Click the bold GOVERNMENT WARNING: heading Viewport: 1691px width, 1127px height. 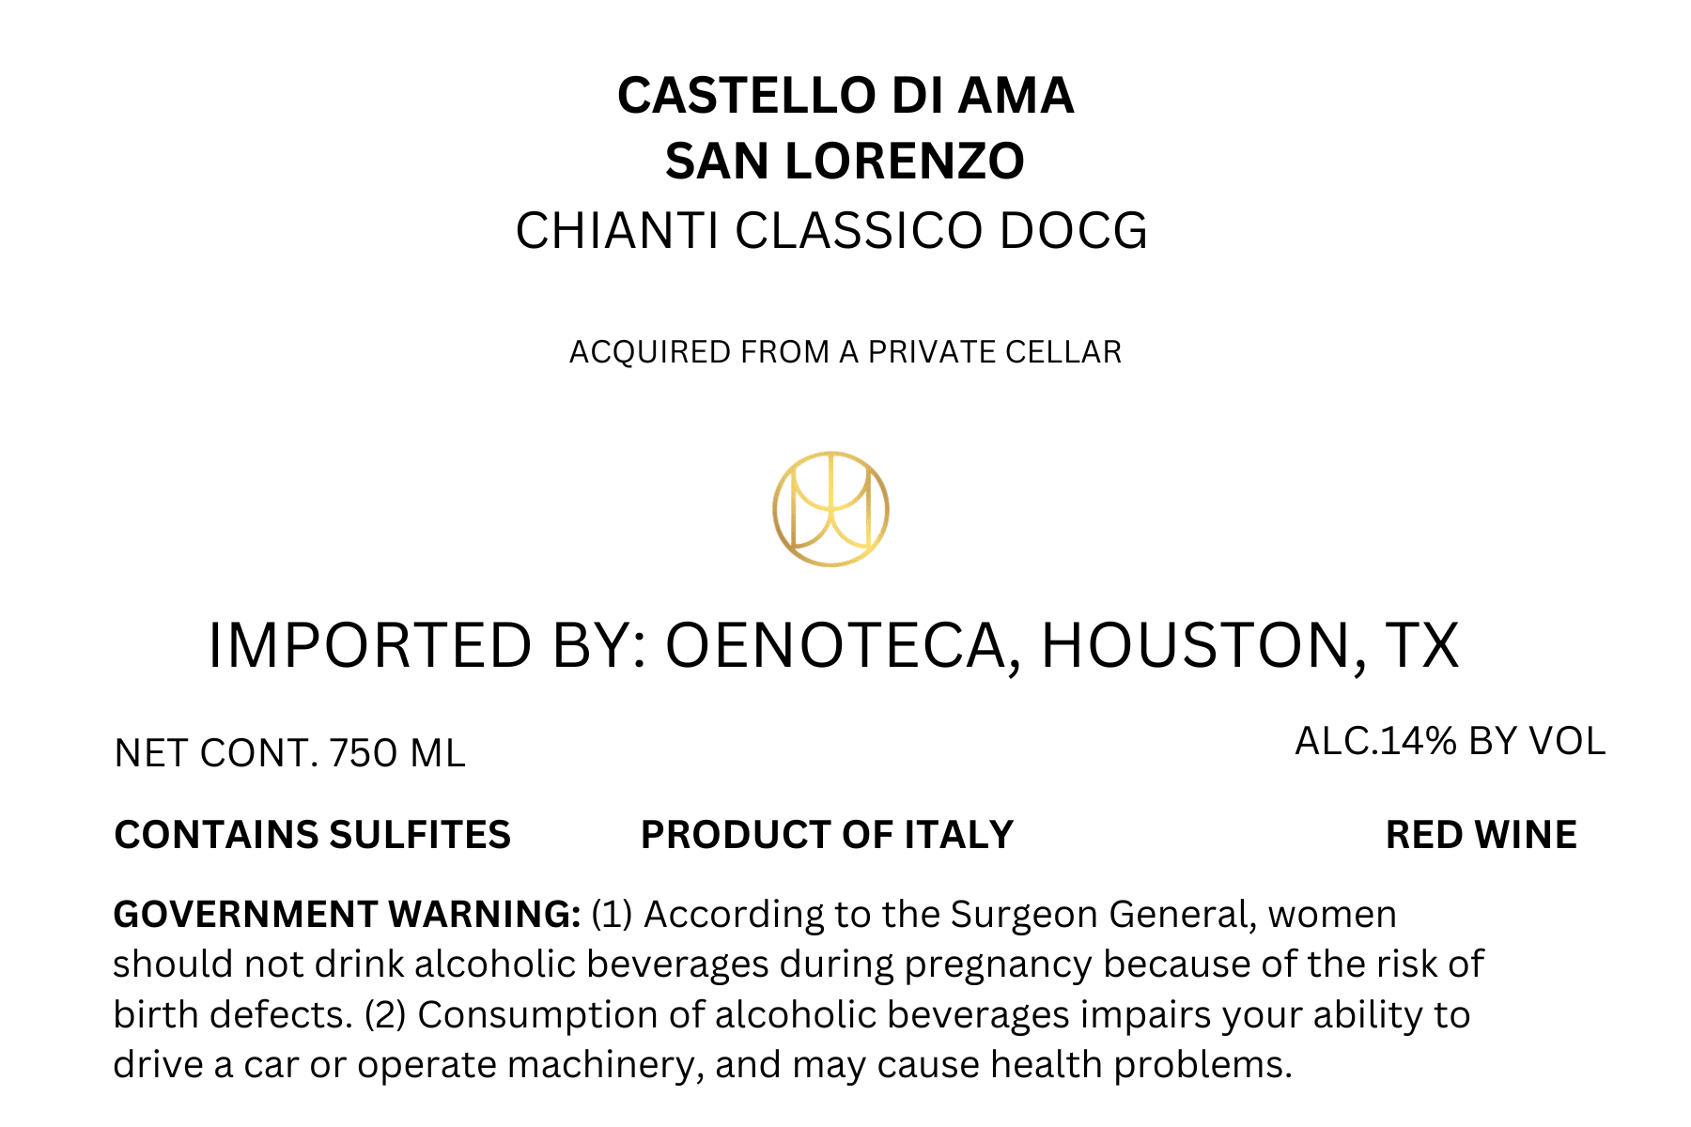(x=347, y=915)
